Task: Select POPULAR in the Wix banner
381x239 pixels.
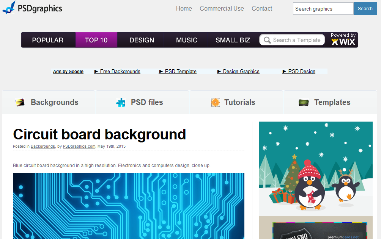Action: point(48,40)
